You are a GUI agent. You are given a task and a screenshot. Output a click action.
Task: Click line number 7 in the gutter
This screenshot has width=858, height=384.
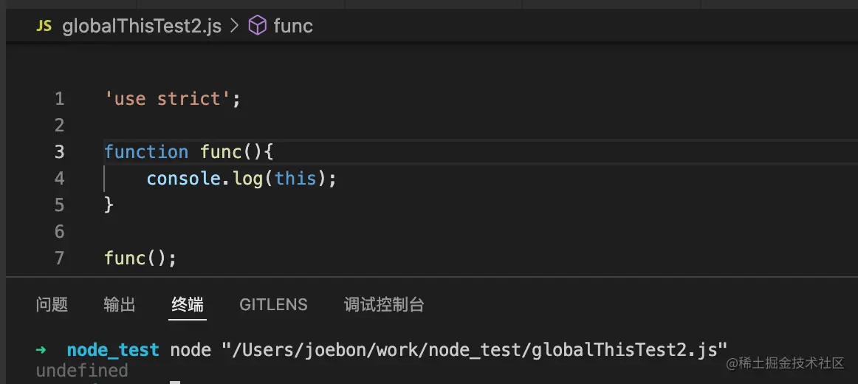click(59, 258)
